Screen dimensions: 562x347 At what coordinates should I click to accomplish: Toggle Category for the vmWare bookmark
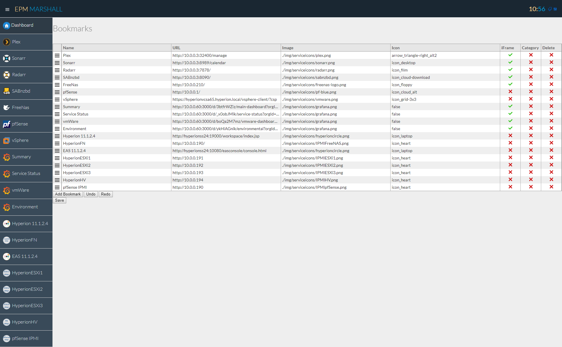click(531, 121)
